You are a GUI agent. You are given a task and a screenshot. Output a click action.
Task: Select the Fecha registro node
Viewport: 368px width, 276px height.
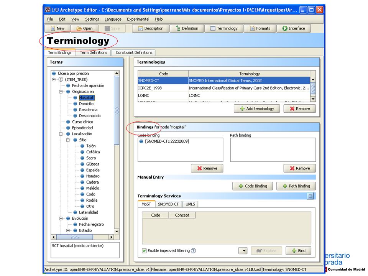tap(91, 225)
